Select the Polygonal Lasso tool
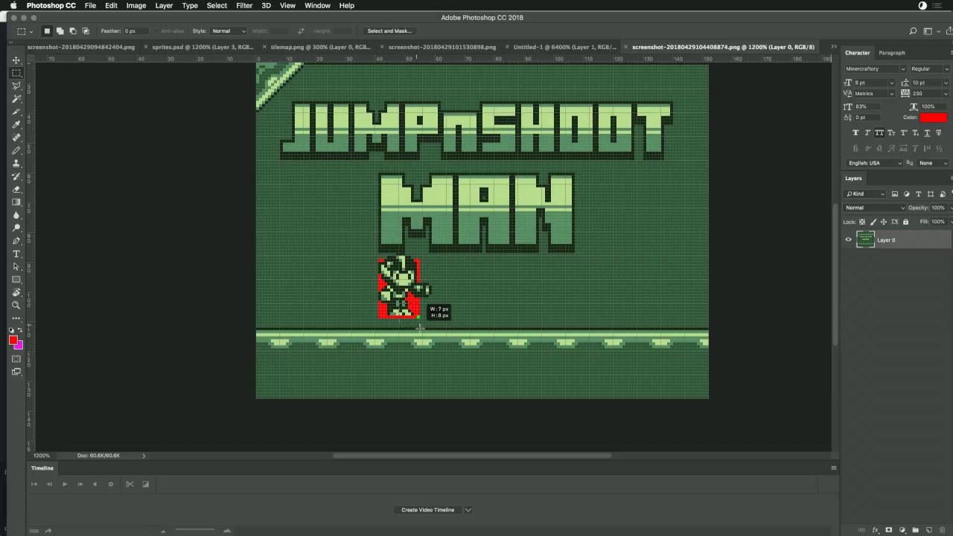Viewport: 953px width, 536px height. (x=16, y=86)
